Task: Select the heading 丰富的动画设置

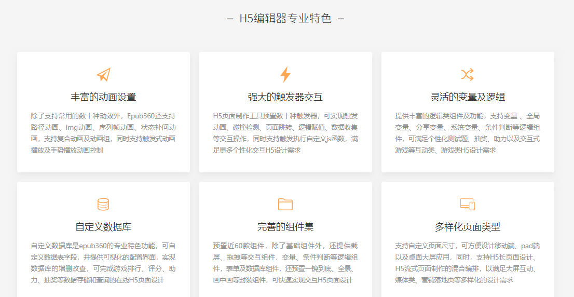Action: point(103,97)
